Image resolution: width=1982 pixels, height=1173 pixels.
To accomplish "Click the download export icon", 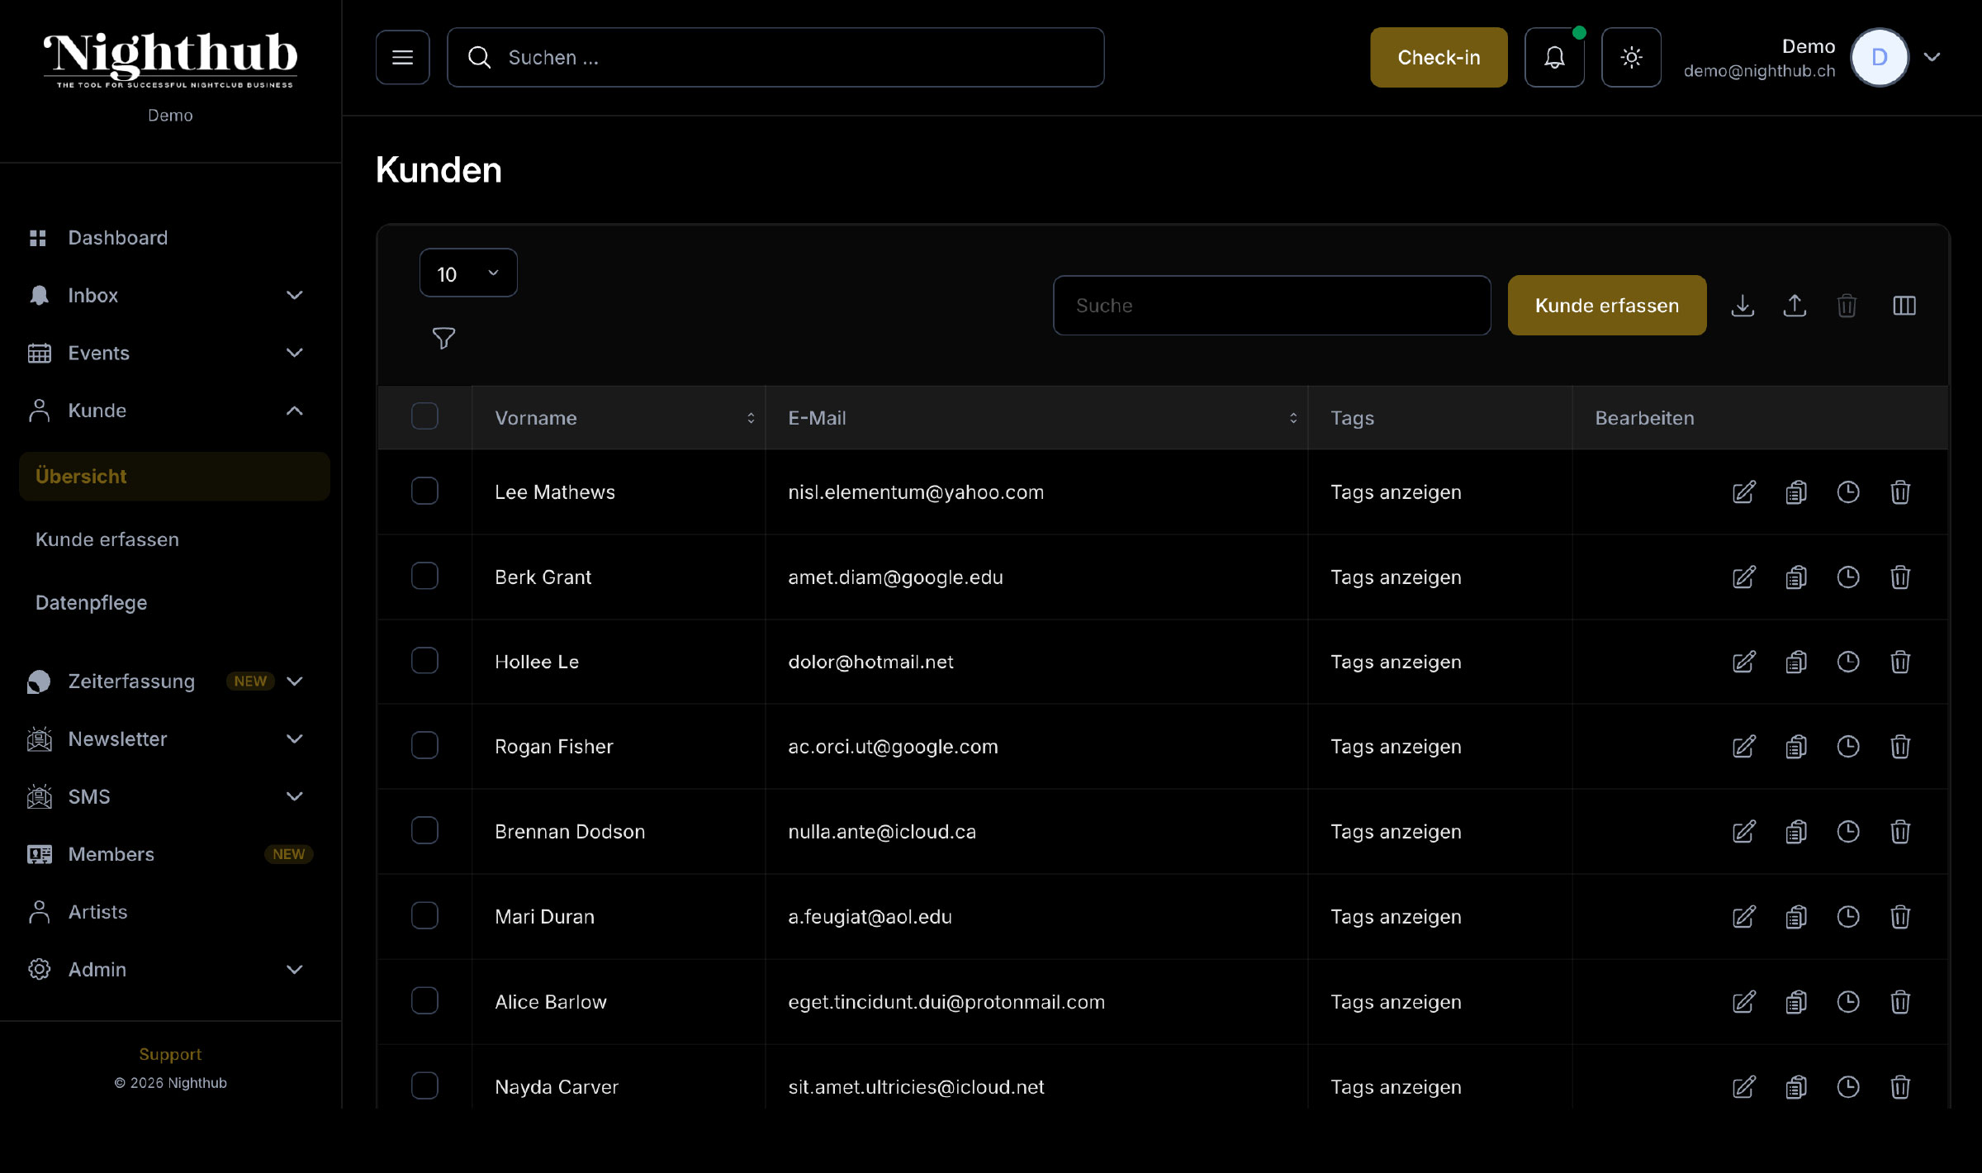I will coord(1743,306).
